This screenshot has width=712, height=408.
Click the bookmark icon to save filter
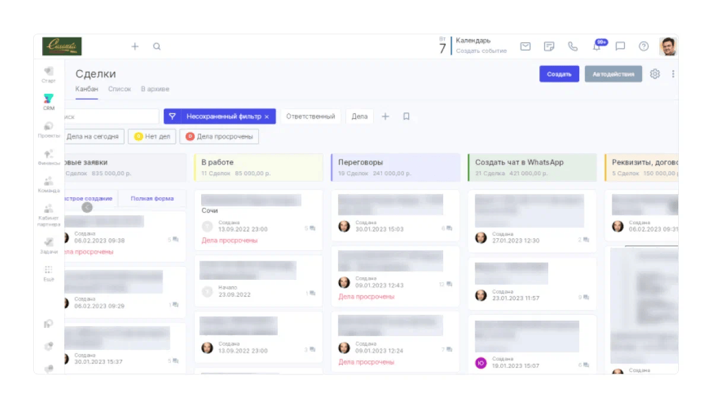point(406,117)
